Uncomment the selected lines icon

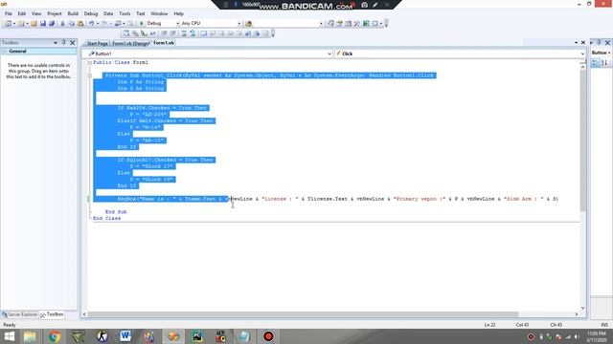coord(193,33)
